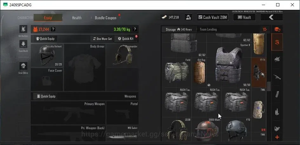The image size is (300, 145).
Task: Click the orange plus add icon
Action: pyautogui.click(x=277, y=137)
